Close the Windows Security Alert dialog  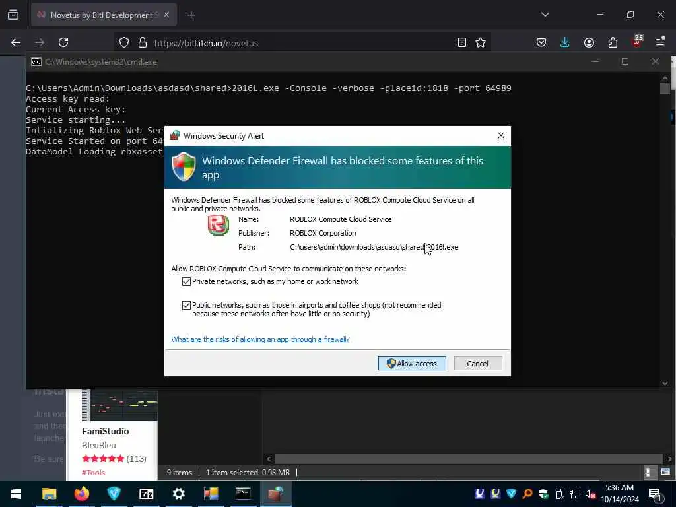coord(500,135)
